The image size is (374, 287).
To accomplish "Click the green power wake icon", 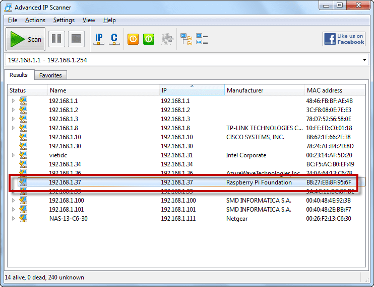I will point(148,39).
